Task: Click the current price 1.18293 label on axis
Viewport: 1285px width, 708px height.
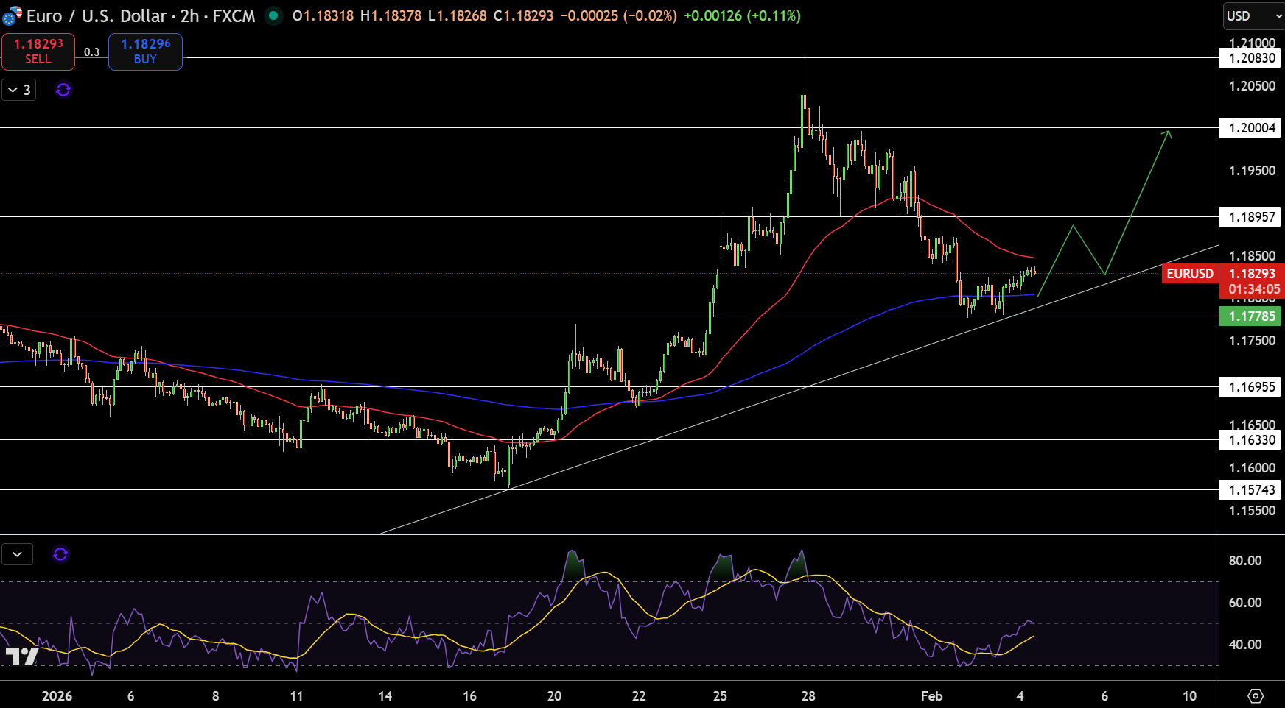Action: point(1252,274)
